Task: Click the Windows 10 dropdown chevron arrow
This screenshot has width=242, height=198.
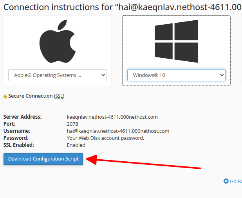Action: coord(222,75)
